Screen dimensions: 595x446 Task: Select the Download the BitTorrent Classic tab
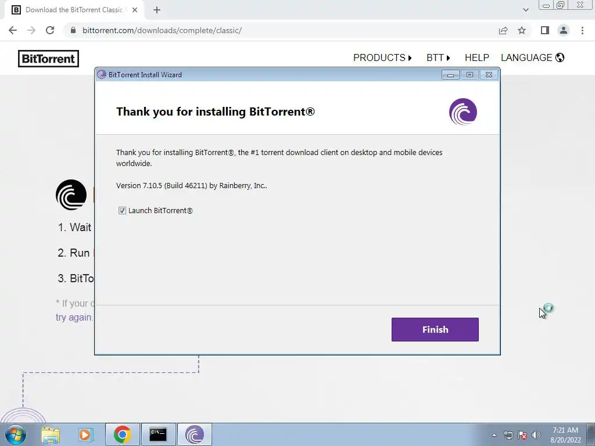(x=74, y=10)
